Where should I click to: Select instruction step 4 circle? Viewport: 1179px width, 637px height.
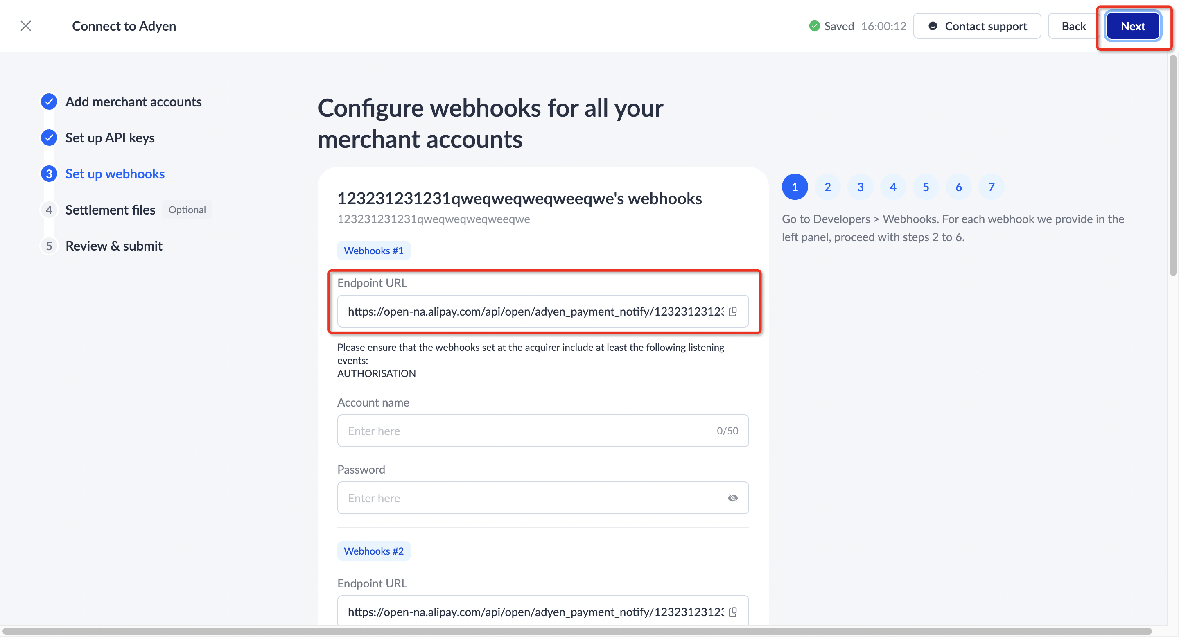coord(893,187)
